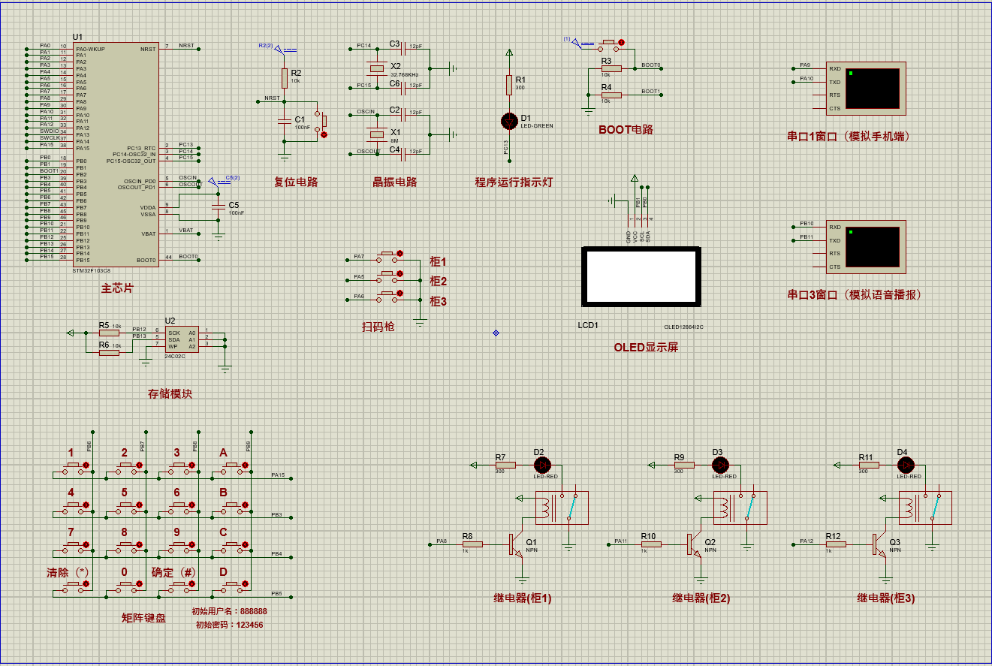Click the 初始密码:123456 text
992x666 pixels.
(230, 624)
